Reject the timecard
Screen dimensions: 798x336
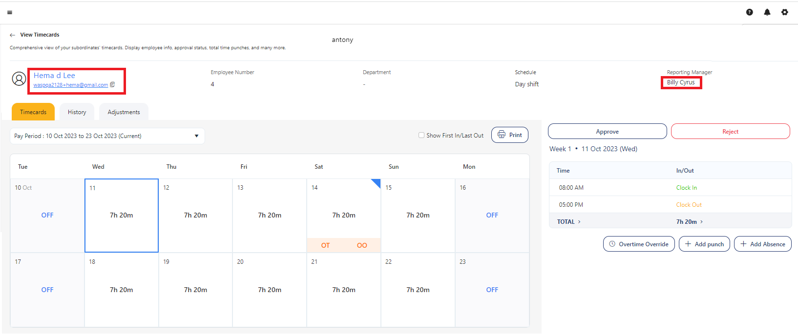click(730, 132)
